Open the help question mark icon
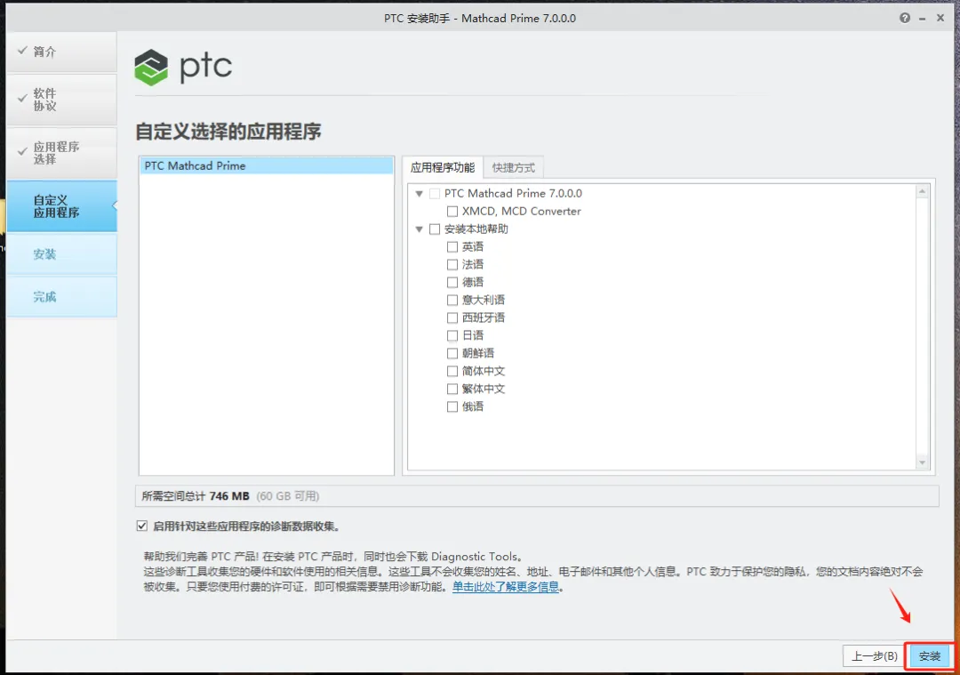Image resolution: width=960 pixels, height=675 pixels. tap(904, 18)
